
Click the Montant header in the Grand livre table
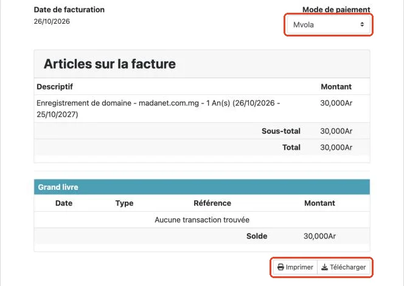(320, 203)
